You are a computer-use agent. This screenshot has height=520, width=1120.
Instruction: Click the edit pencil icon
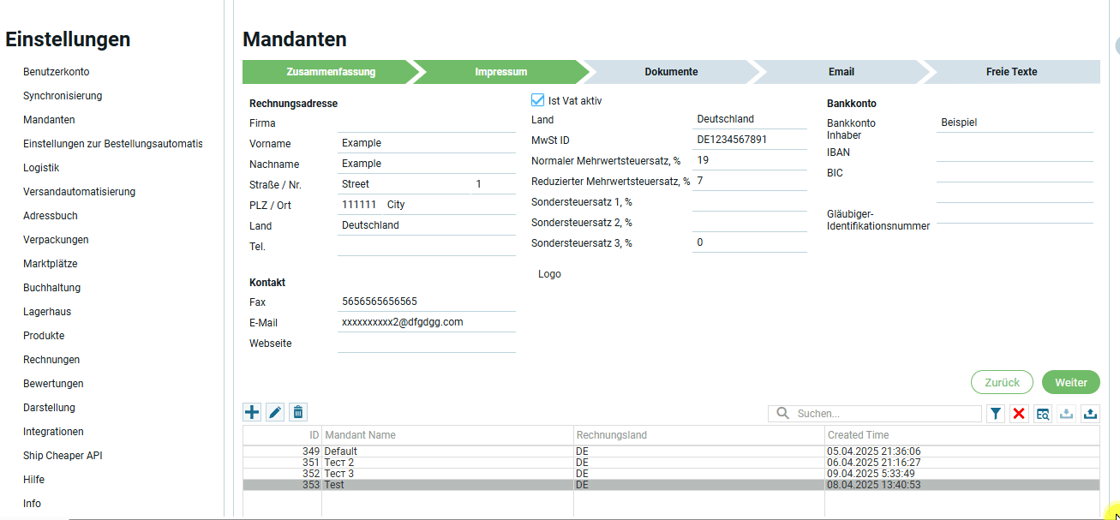tap(275, 412)
